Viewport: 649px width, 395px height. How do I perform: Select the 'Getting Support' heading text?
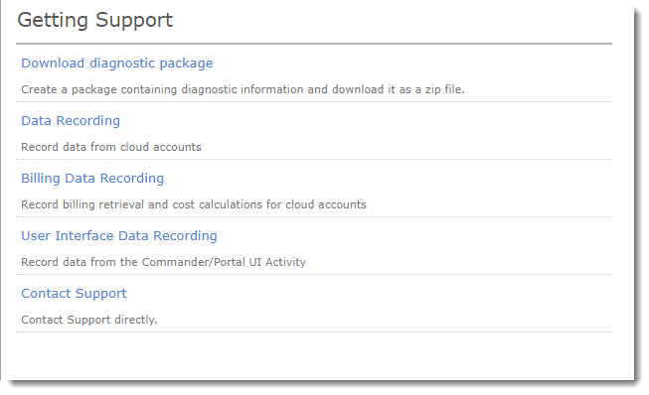pos(94,21)
